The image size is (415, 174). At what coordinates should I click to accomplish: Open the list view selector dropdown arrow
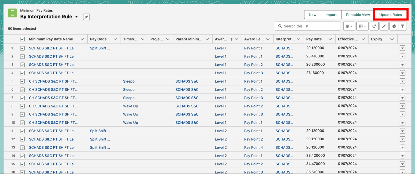click(x=76, y=17)
